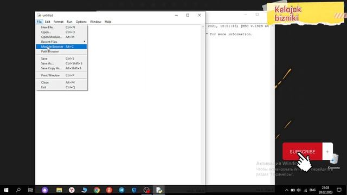Viewport: 347px width, 195px height.
Task: Choose Close from the File menu
Action: pyautogui.click(x=61, y=82)
